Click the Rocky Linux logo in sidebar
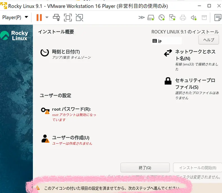Screen dimensions: 222x193 click(14, 36)
